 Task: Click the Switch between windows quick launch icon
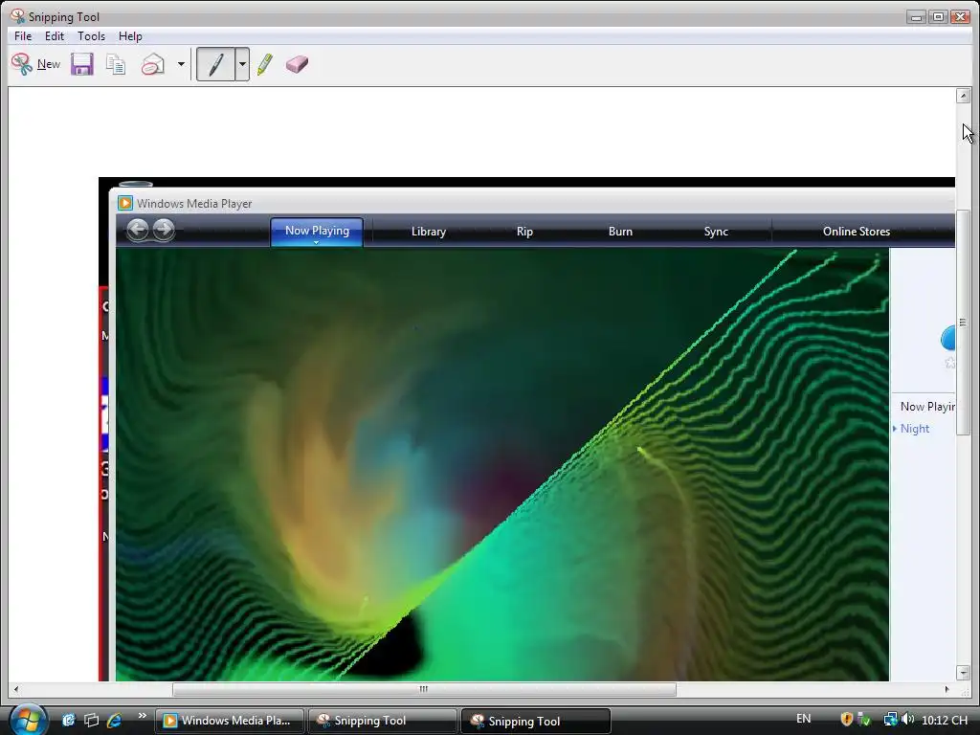91,720
